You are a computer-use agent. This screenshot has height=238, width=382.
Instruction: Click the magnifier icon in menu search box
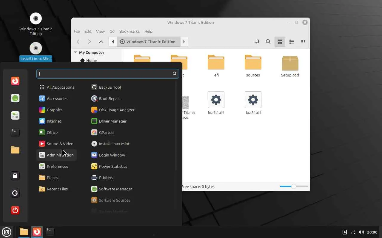tap(175, 73)
